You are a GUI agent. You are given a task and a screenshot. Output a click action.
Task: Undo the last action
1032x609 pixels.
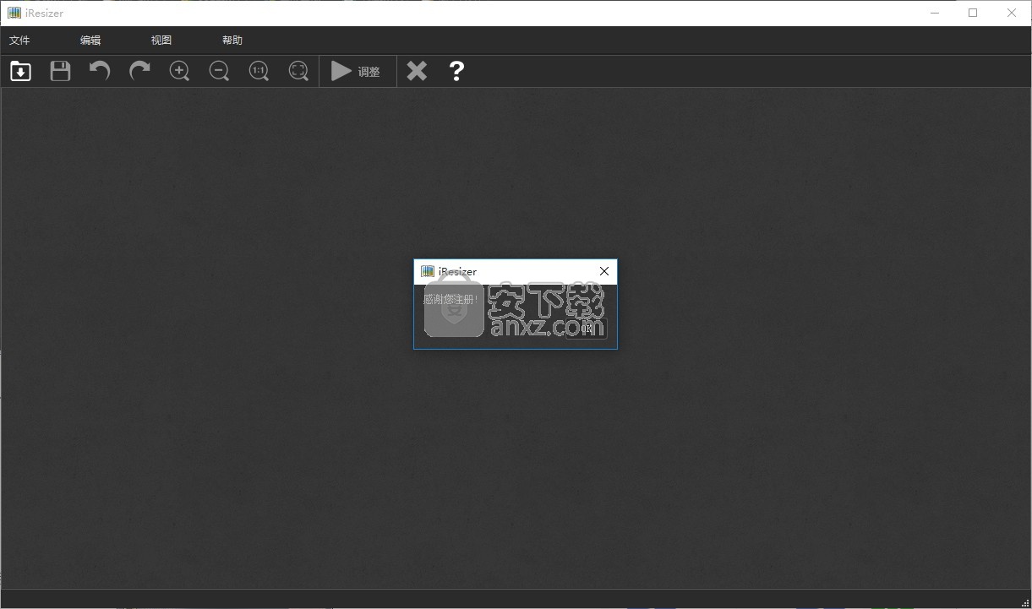coord(100,71)
